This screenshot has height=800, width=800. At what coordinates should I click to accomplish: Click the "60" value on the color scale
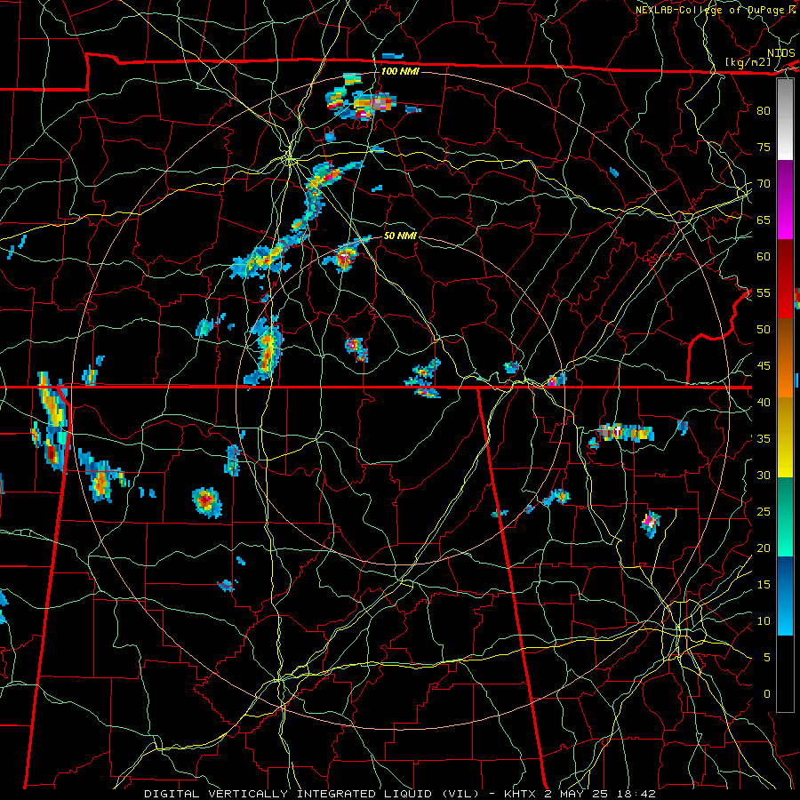point(764,257)
